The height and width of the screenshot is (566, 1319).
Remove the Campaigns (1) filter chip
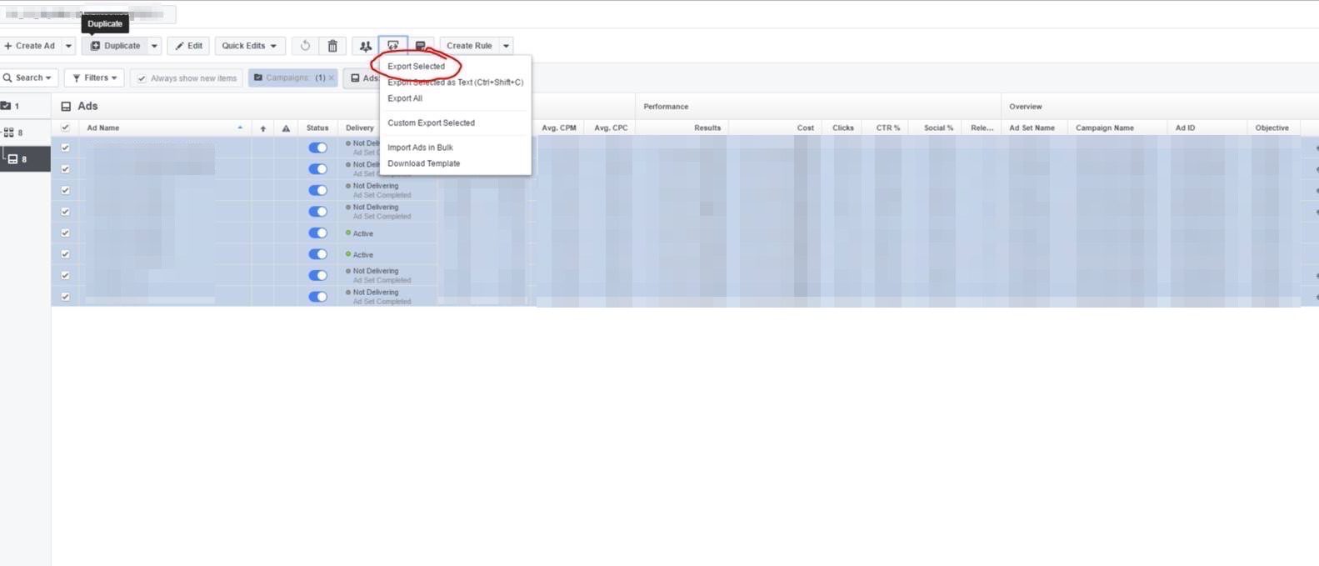tap(331, 78)
